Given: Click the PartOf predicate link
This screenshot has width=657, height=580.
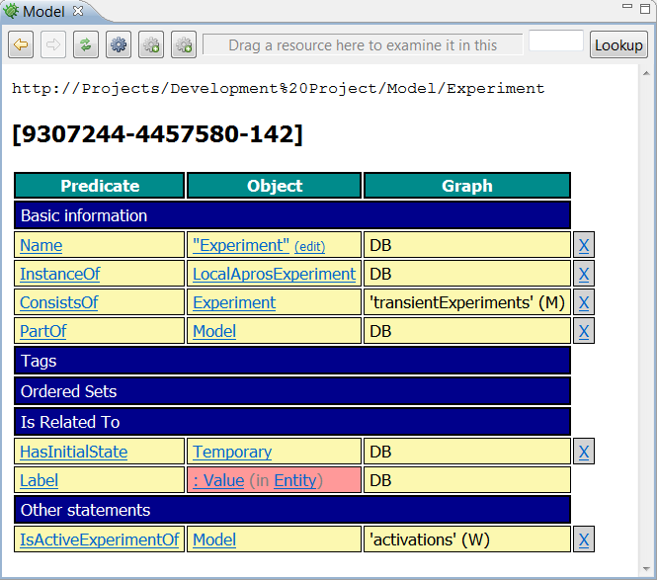Looking at the screenshot, I should click(42, 331).
